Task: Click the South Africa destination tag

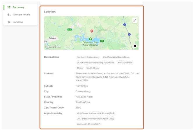Action: tap(93, 68)
